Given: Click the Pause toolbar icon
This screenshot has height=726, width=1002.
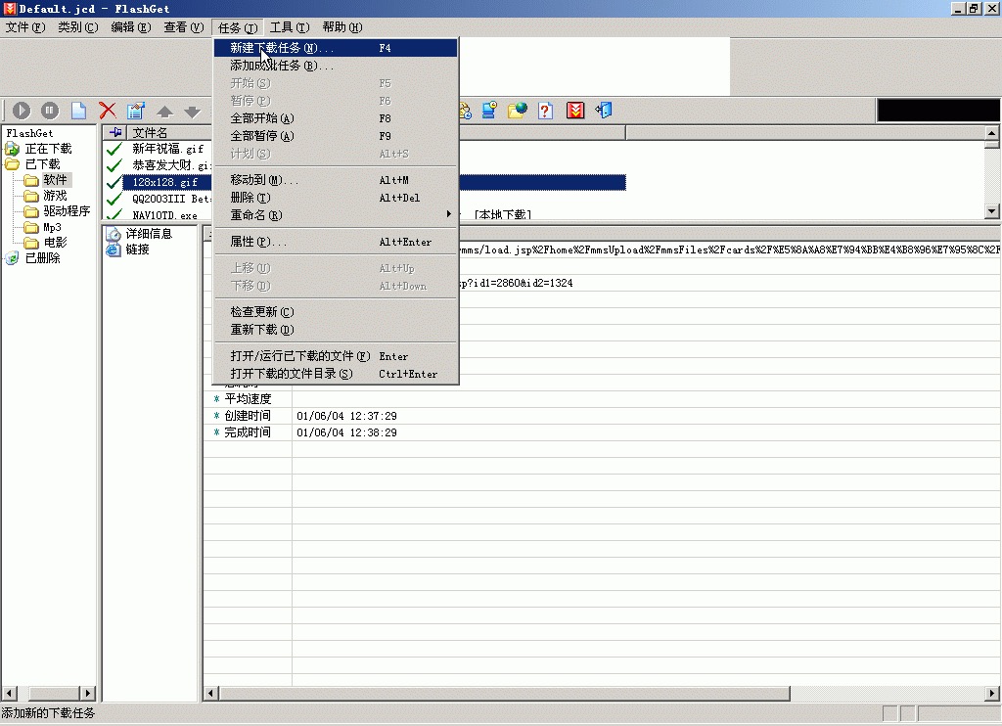Looking at the screenshot, I should tap(50, 111).
